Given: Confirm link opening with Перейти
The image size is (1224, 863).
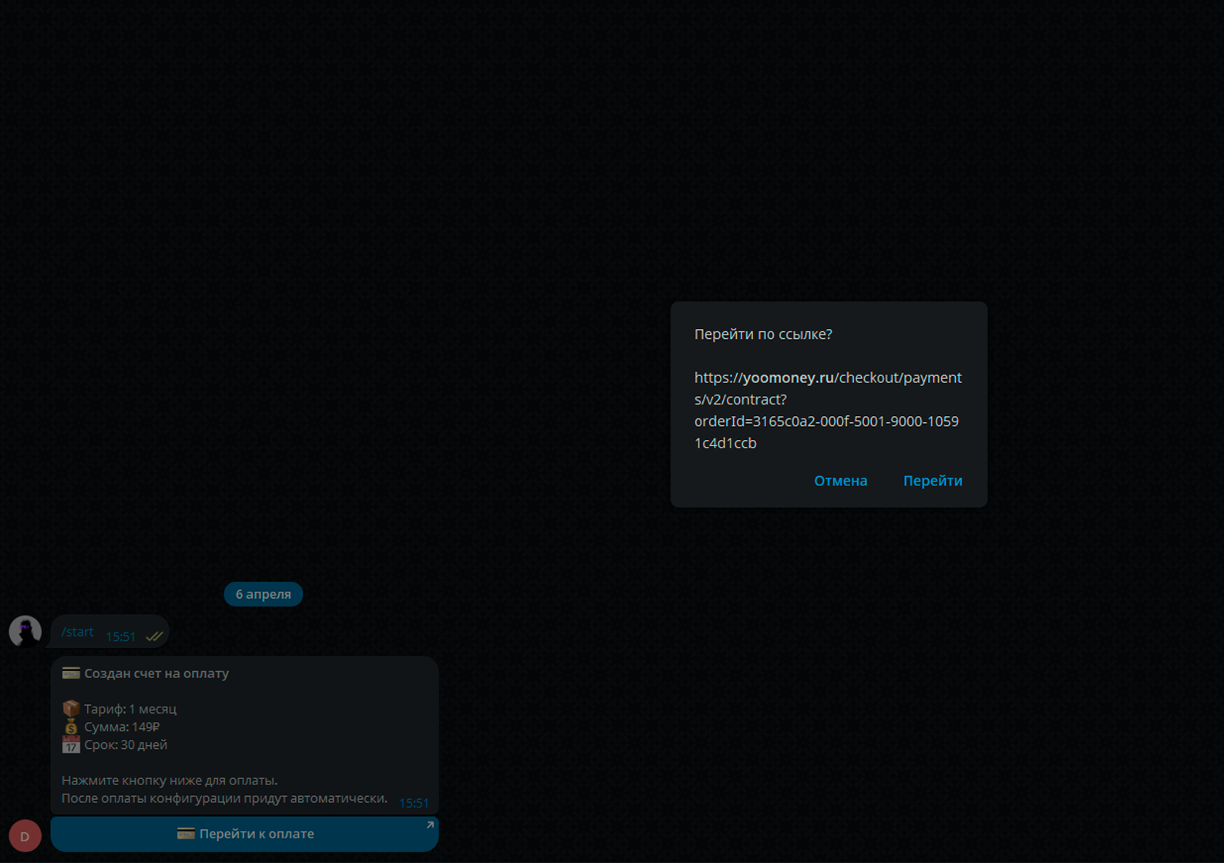Looking at the screenshot, I should [932, 481].
